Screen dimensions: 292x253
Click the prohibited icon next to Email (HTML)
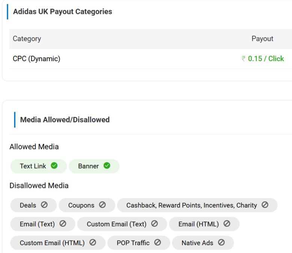coord(227,224)
